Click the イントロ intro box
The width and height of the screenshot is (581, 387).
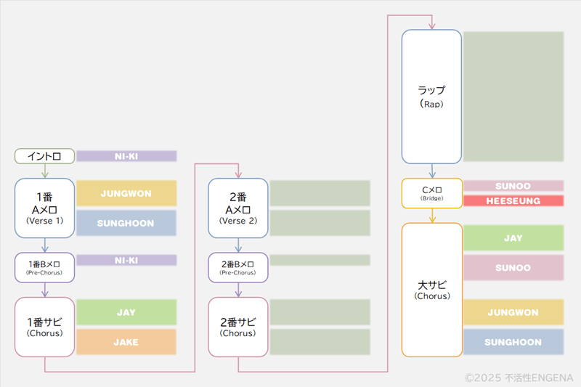tap(44, 156)
